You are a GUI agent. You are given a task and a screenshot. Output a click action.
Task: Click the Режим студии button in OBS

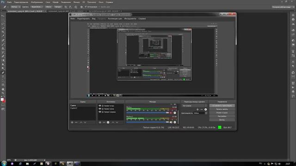pos(222,113)
